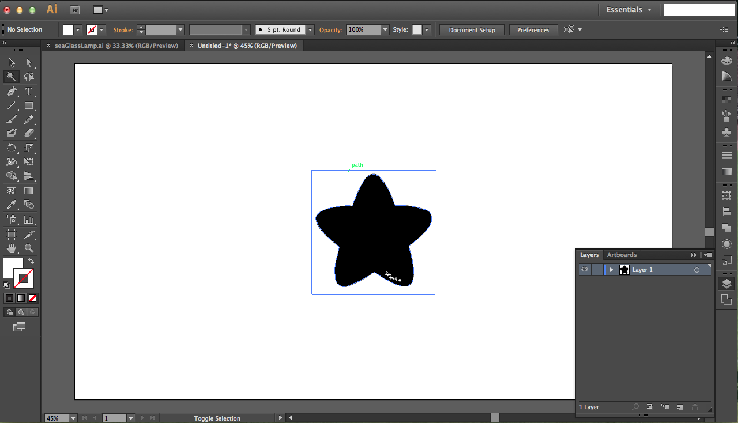Open the 45% zoom level dropdown
The height and width of the screenshot is (423, 738).
click(x=73, y=418)
